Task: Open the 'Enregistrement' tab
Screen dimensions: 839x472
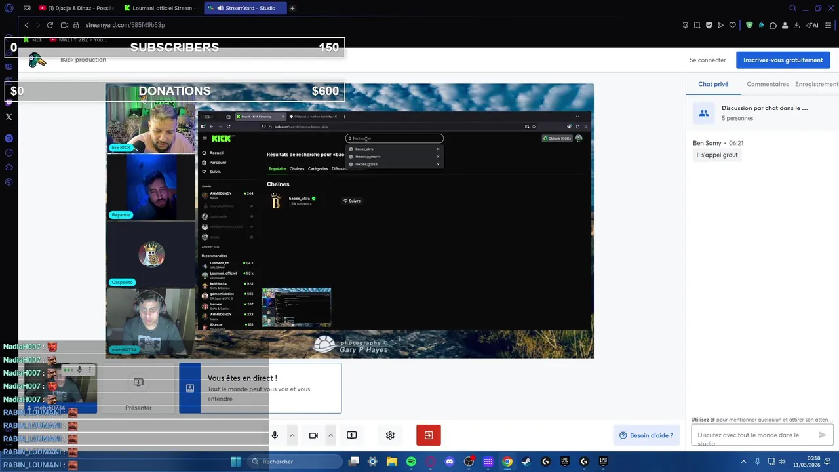Action: point(817,84)
